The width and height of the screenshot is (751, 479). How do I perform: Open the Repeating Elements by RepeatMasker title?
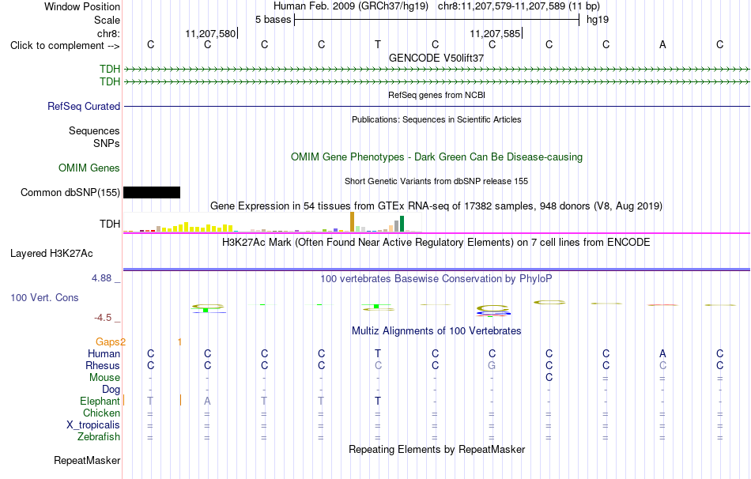436,450
